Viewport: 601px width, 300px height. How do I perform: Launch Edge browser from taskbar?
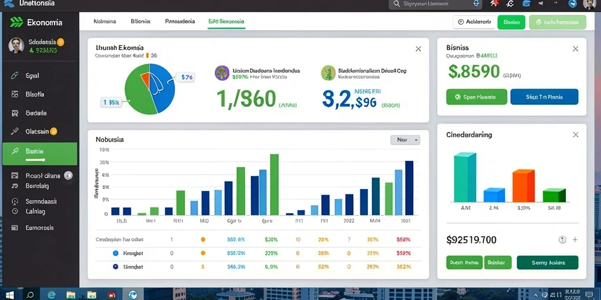tap(52, 295)
